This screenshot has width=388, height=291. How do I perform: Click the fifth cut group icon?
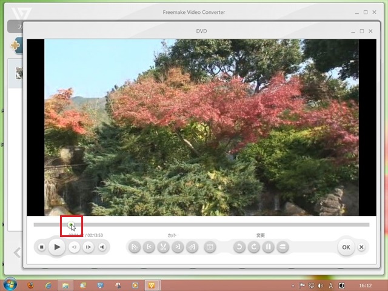tap(192, 247)
